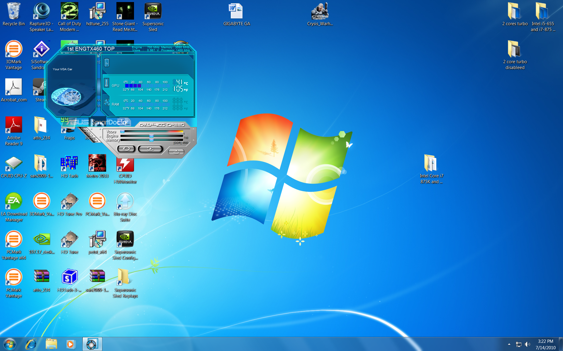The image size is (563, 351).
Task: Open the san2009-1 folder icon
Action: [x=41, y=166]
